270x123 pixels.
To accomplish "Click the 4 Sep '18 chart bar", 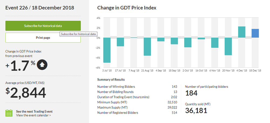I will click(161, 40).
